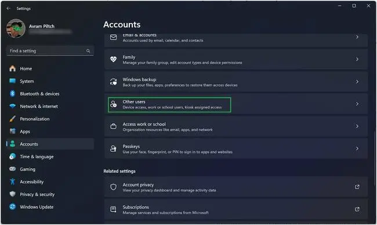Click the Apps label in sidebar
The width and height of the screenshot is (377, 225).
click(x=25, y=132)
